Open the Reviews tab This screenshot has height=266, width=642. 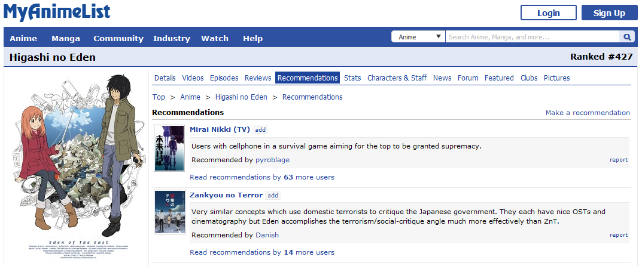pyautogui.click(x=258, y=78)
